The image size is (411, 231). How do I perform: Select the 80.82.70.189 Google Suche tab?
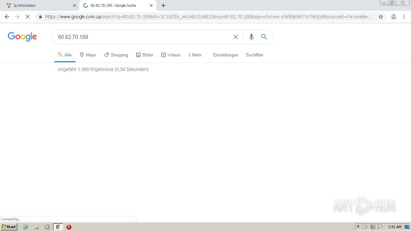pyautogui.click(x=118, y=5)
